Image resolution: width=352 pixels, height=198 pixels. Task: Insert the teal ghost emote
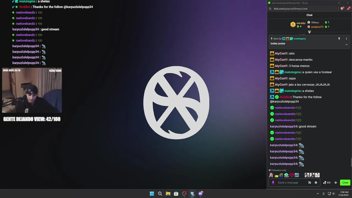click(286, 175)
